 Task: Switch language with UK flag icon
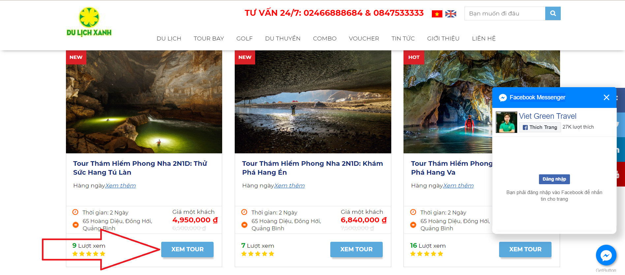(x=451, y=14)
